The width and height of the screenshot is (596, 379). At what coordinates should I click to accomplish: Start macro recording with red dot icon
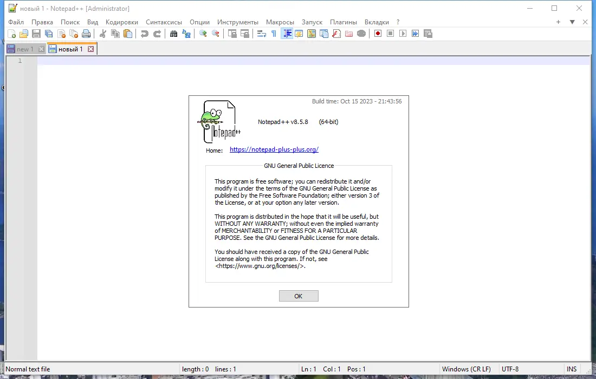(x=378, y=34)
